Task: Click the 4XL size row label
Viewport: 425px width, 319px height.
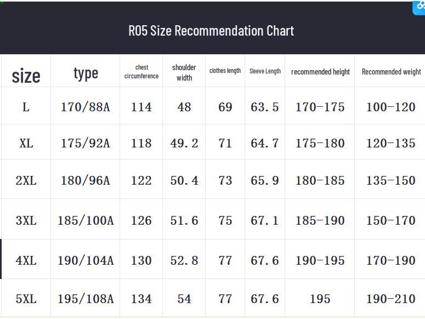Action: tap(26, 260)
